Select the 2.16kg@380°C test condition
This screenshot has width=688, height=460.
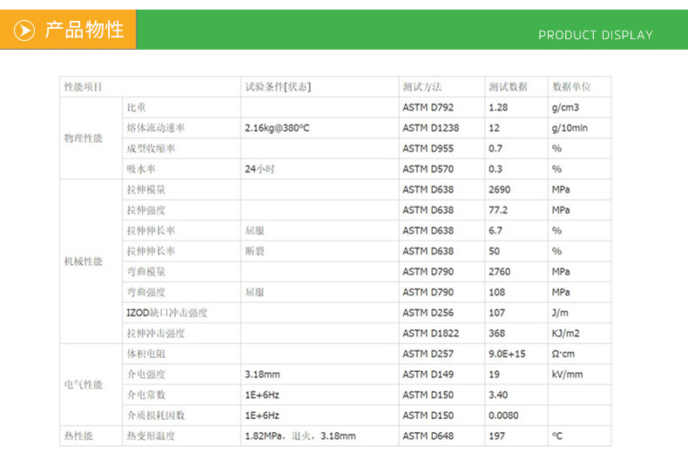(277, 128)
